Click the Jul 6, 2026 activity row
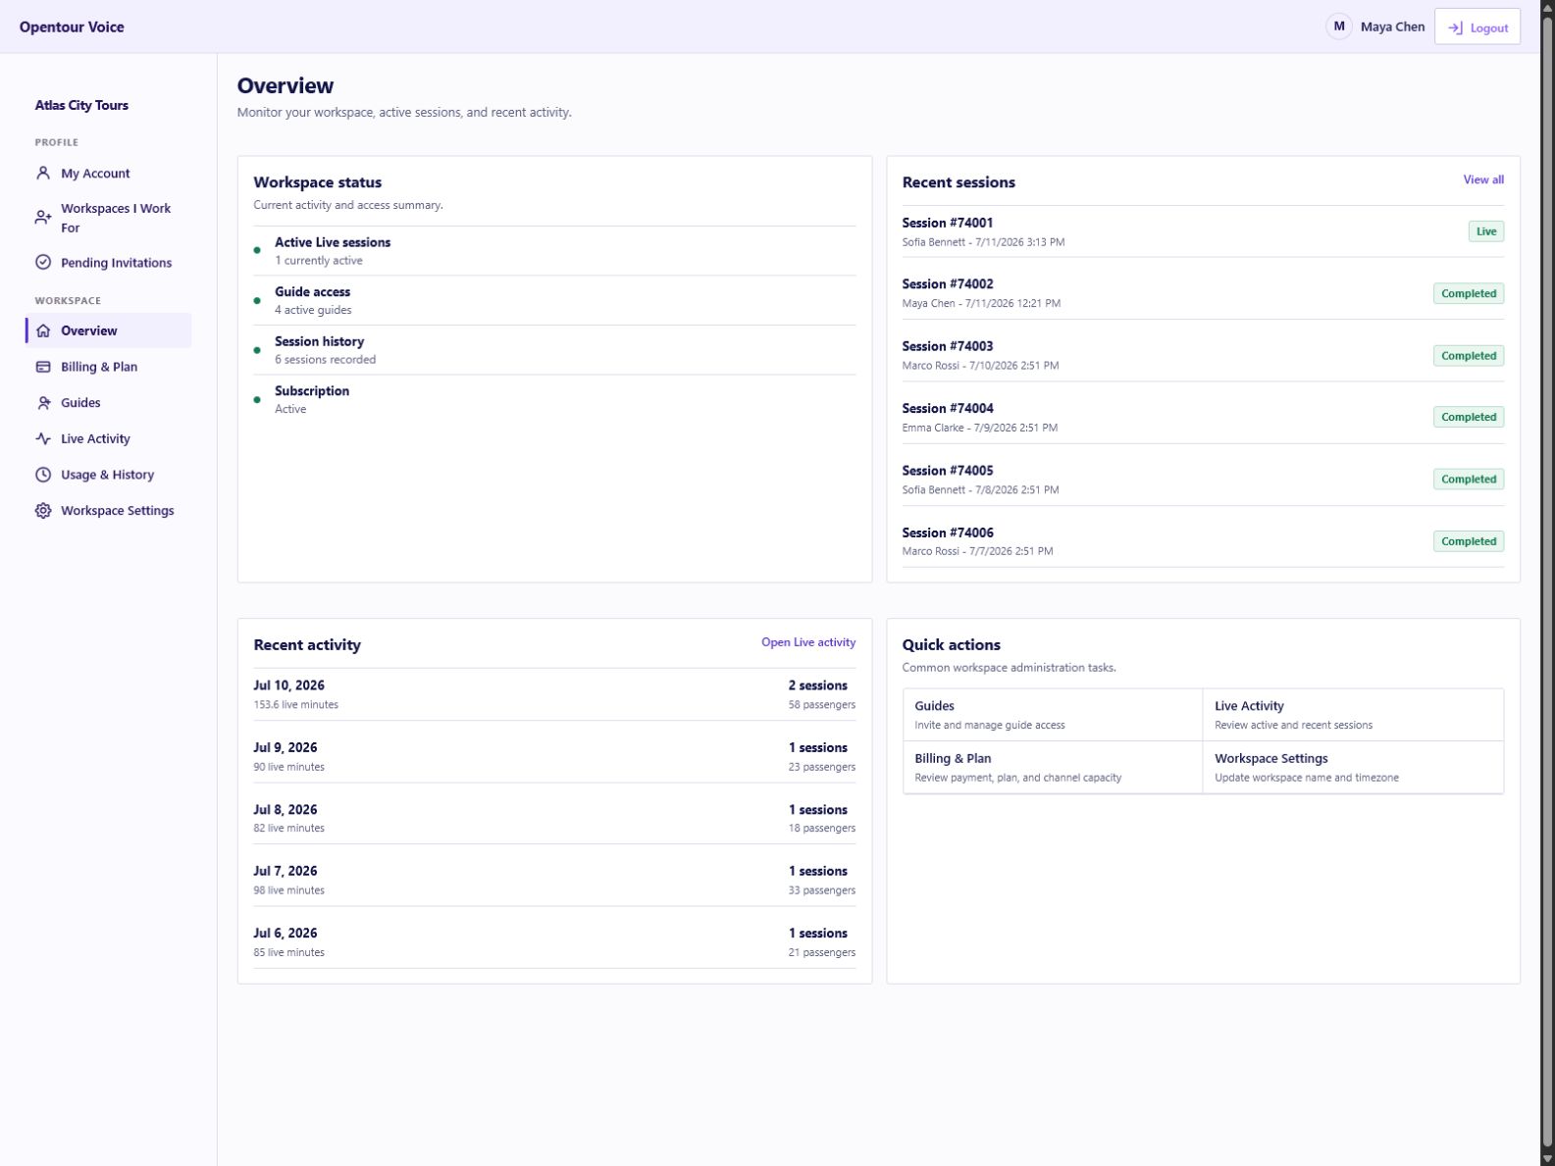Image resolution: width=1555 pixels, height=1166 pixels. click(554, 941)
